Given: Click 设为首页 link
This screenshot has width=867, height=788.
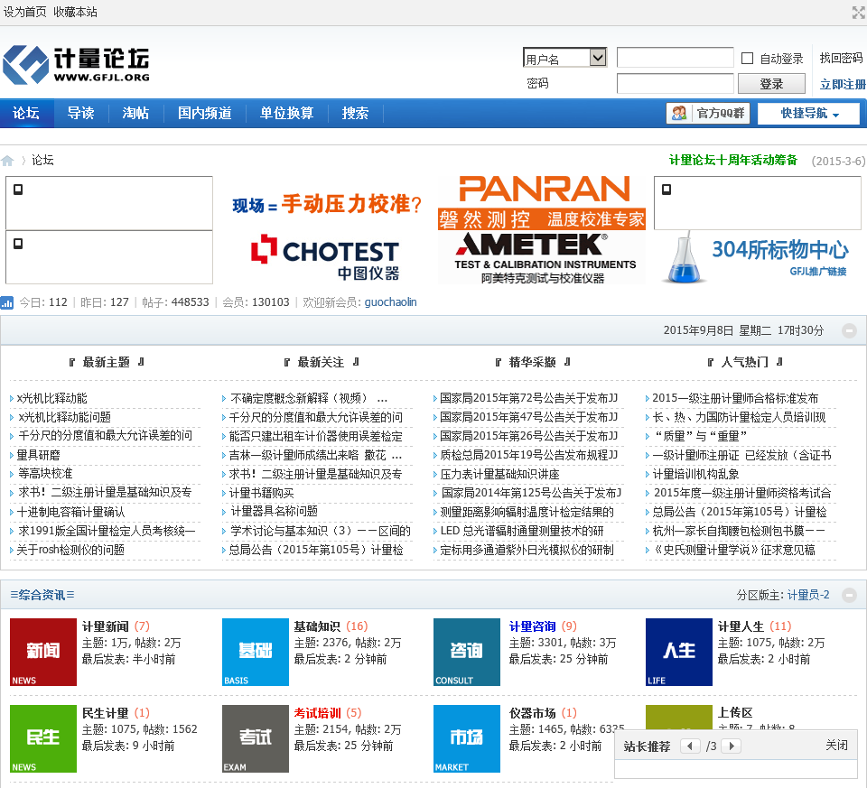Looking at the screenshot, I should [25, 12].
